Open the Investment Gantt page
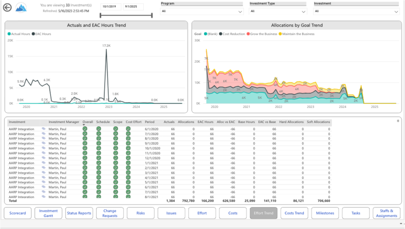The width and height of the screenshot is (405, 229). point(48,213)
